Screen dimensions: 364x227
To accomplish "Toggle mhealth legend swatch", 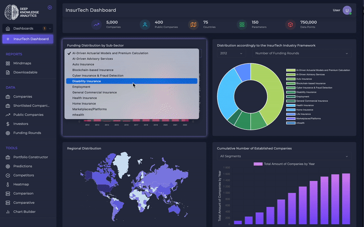I will click(291, 123).
